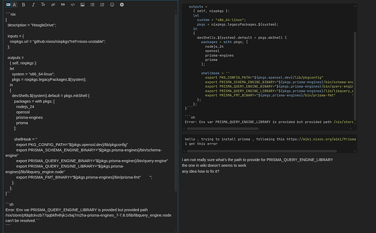Apply bold formatting
Image resolution: width=376 pixels, height=233 pixels.
[x=23, y=4]
